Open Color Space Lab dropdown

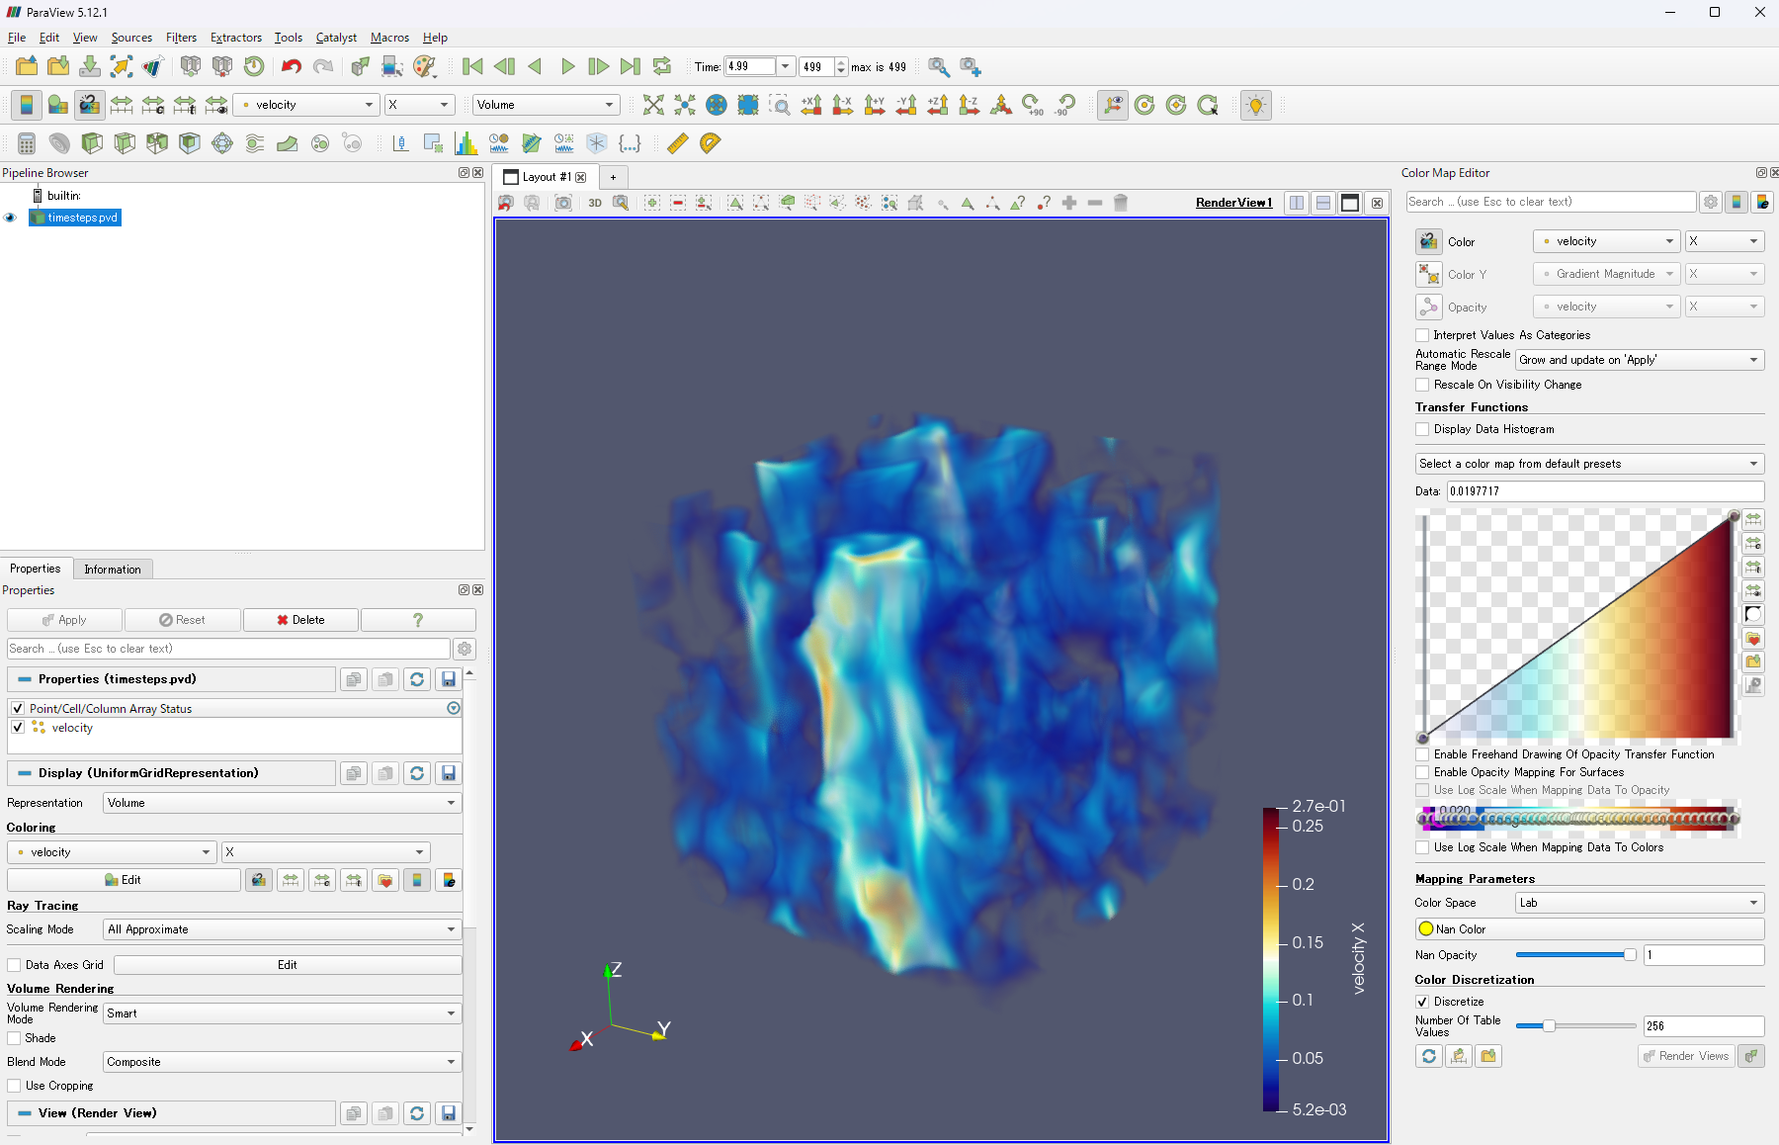(1640, 903)
